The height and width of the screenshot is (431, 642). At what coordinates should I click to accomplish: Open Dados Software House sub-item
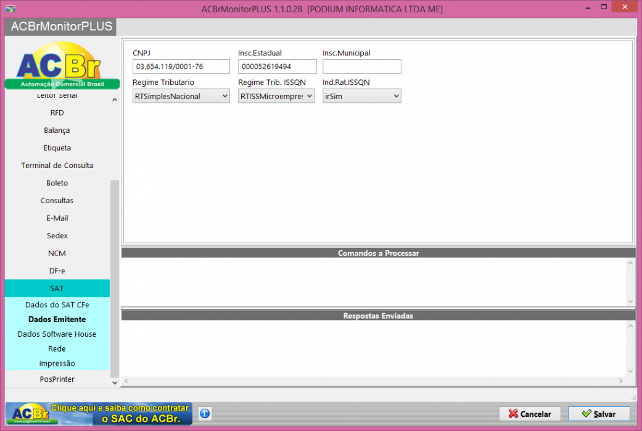coord(57,334)
